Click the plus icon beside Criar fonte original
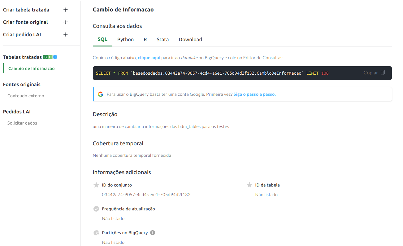 click(66, 22)
